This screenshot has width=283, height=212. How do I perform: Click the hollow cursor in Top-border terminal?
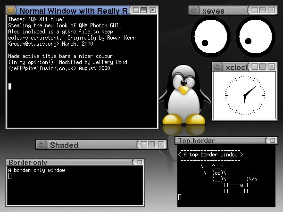click(180, 197)
